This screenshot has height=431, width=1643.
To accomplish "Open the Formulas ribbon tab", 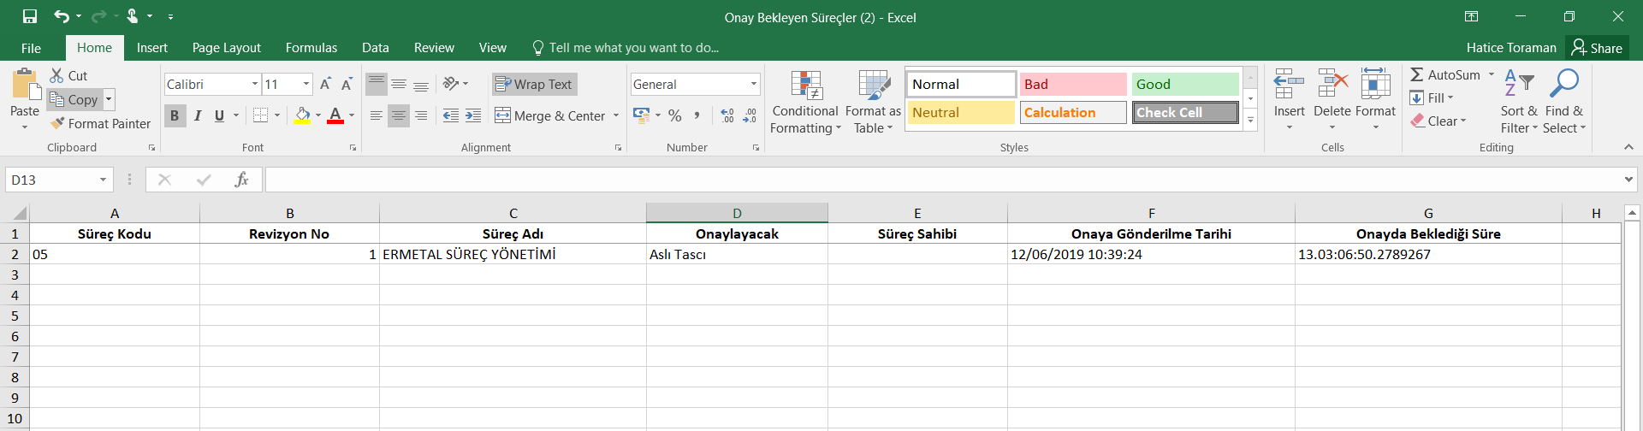I will click(311, 48).
